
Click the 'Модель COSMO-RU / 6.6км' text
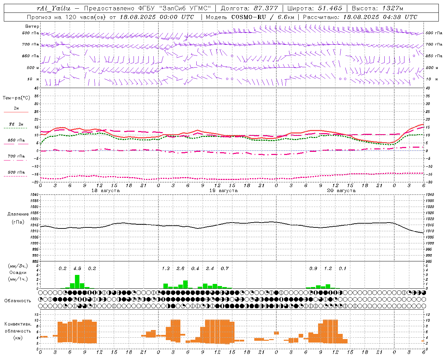tap(250, 17)
